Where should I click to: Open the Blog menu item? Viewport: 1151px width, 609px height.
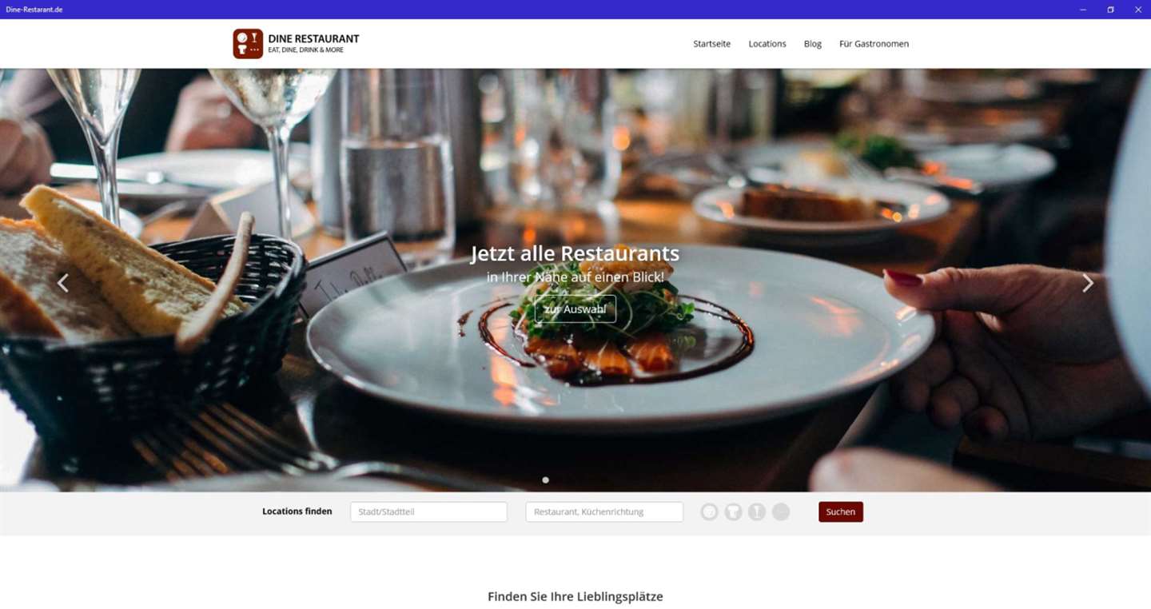(x=813, y=44)
